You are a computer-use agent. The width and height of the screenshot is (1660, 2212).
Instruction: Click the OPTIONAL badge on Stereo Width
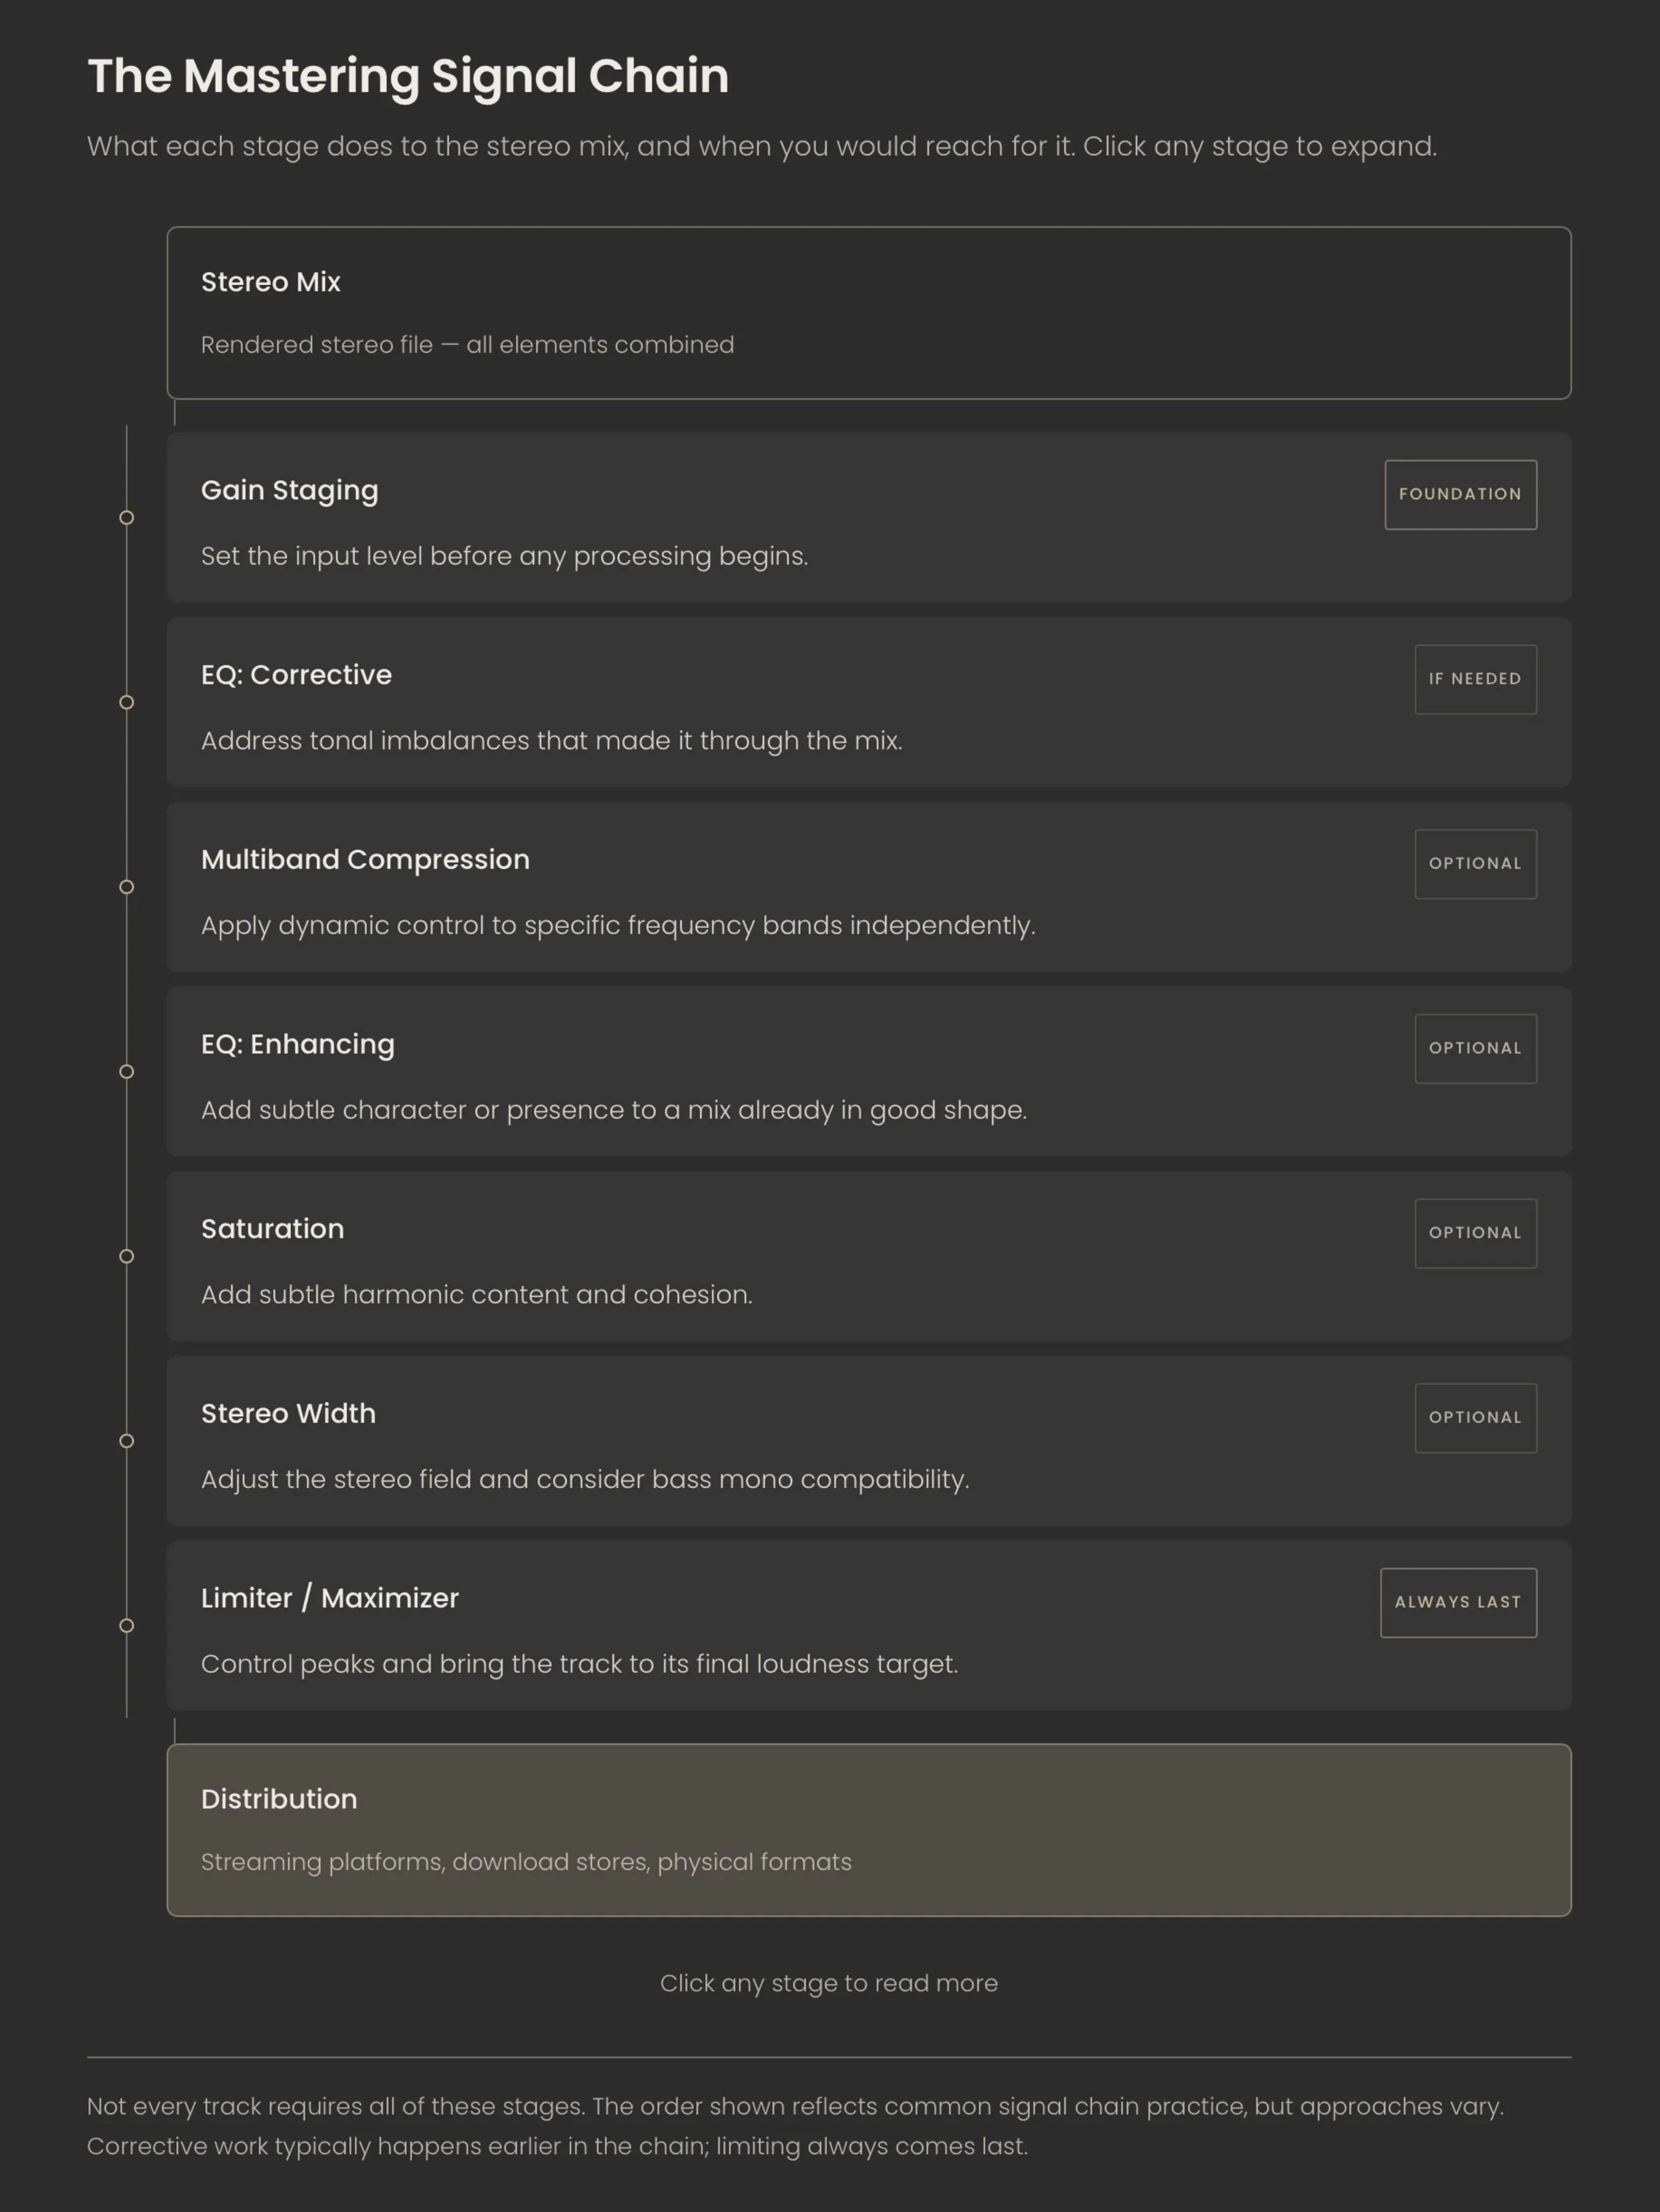1475,1418
